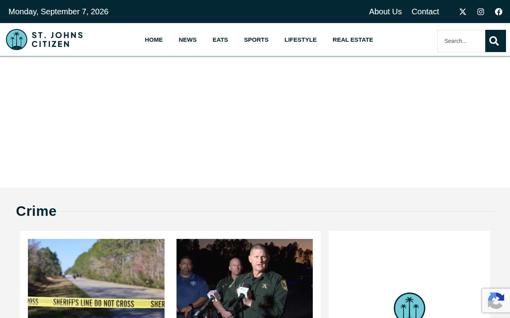Open the sheriff's line crime tape article image

[96, 278]
